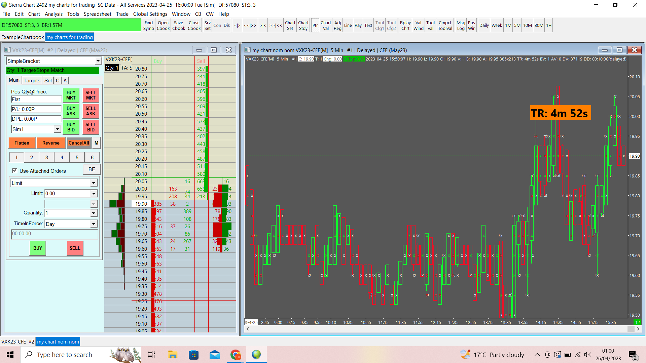This screenshot has height=363, width=646.
Task: Switch chart to 5M timeframe
Action: [517, 26]
